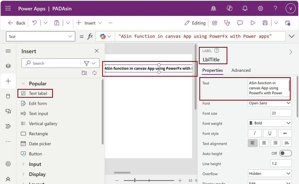The image size is (299, 184).
Task: Toggle underline font style
Action: coord(270,133)
